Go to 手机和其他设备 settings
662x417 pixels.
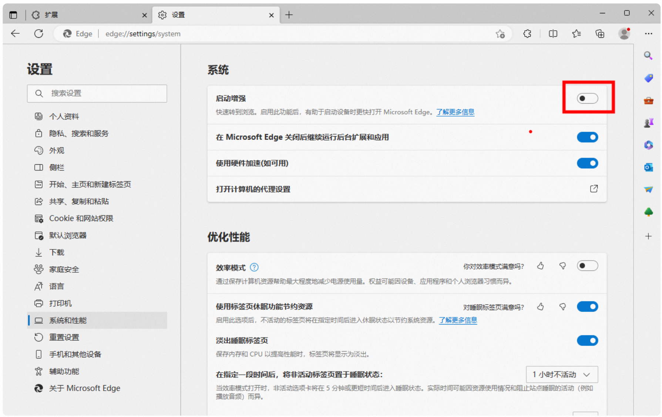pyautogui.click(x=97, y=354)
